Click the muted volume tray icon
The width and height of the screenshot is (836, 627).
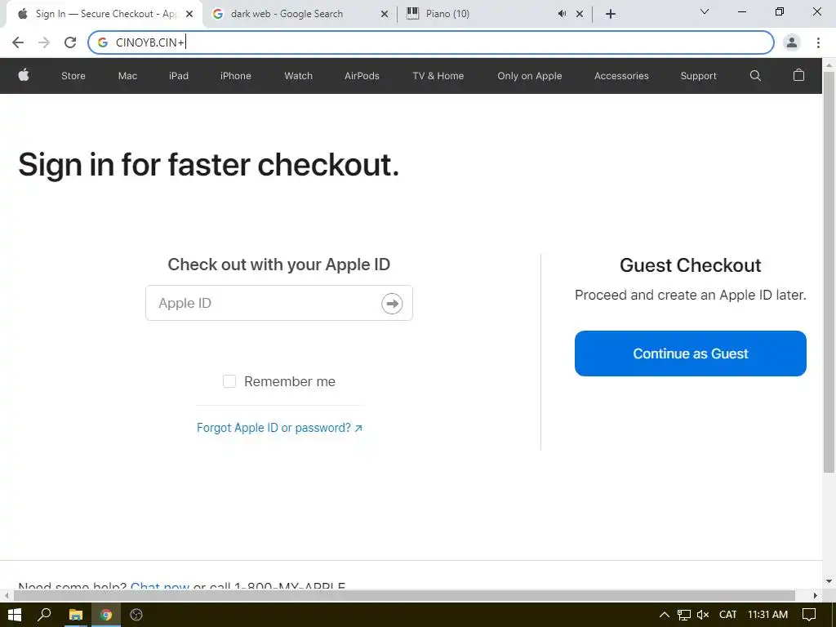click(x=703, y=615)
